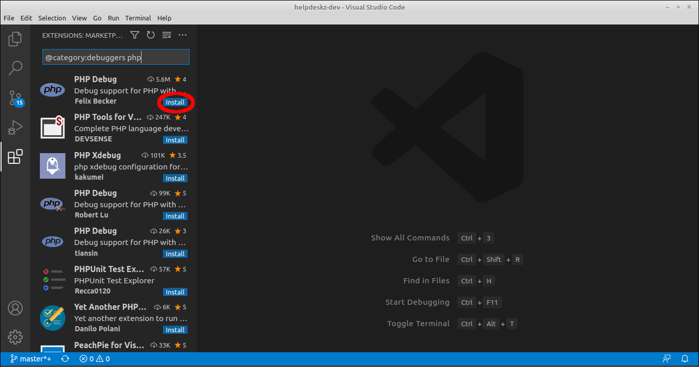
Task: Open the Explorer sidebar icon
Action: click(15, 38)
